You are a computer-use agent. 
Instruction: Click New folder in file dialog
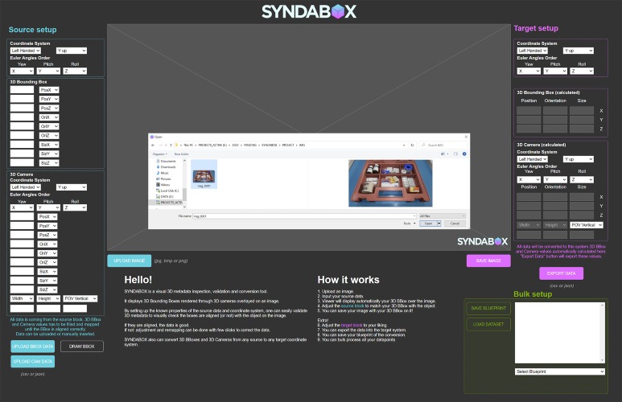click(x=182, y=154)
